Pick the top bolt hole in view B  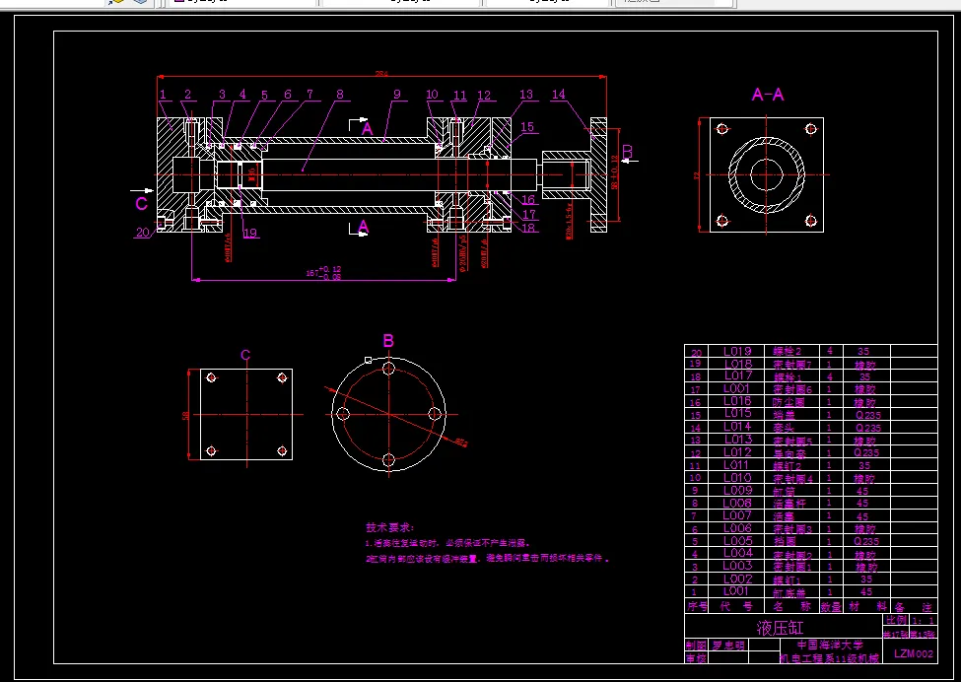tap(388, 369)
